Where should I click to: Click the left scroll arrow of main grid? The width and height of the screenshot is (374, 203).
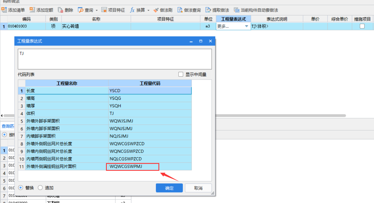1,116
